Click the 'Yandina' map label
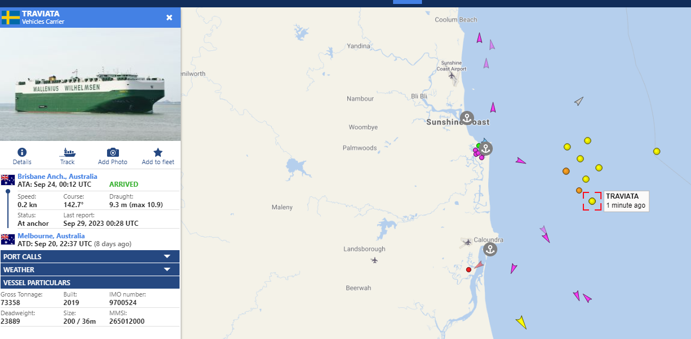Viewport: 691px width, 339px height. click(359, 46)
